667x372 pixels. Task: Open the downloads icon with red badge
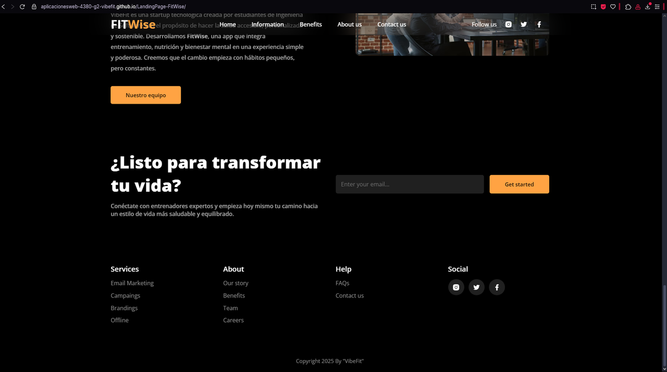click(x=648, y=6)
